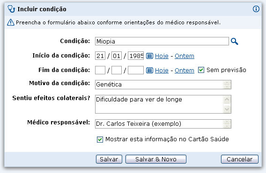The width and height of the screenshot is (266, 173).
Task: Click the Ontem link for Fim da condição
Action: click(185, 71)
